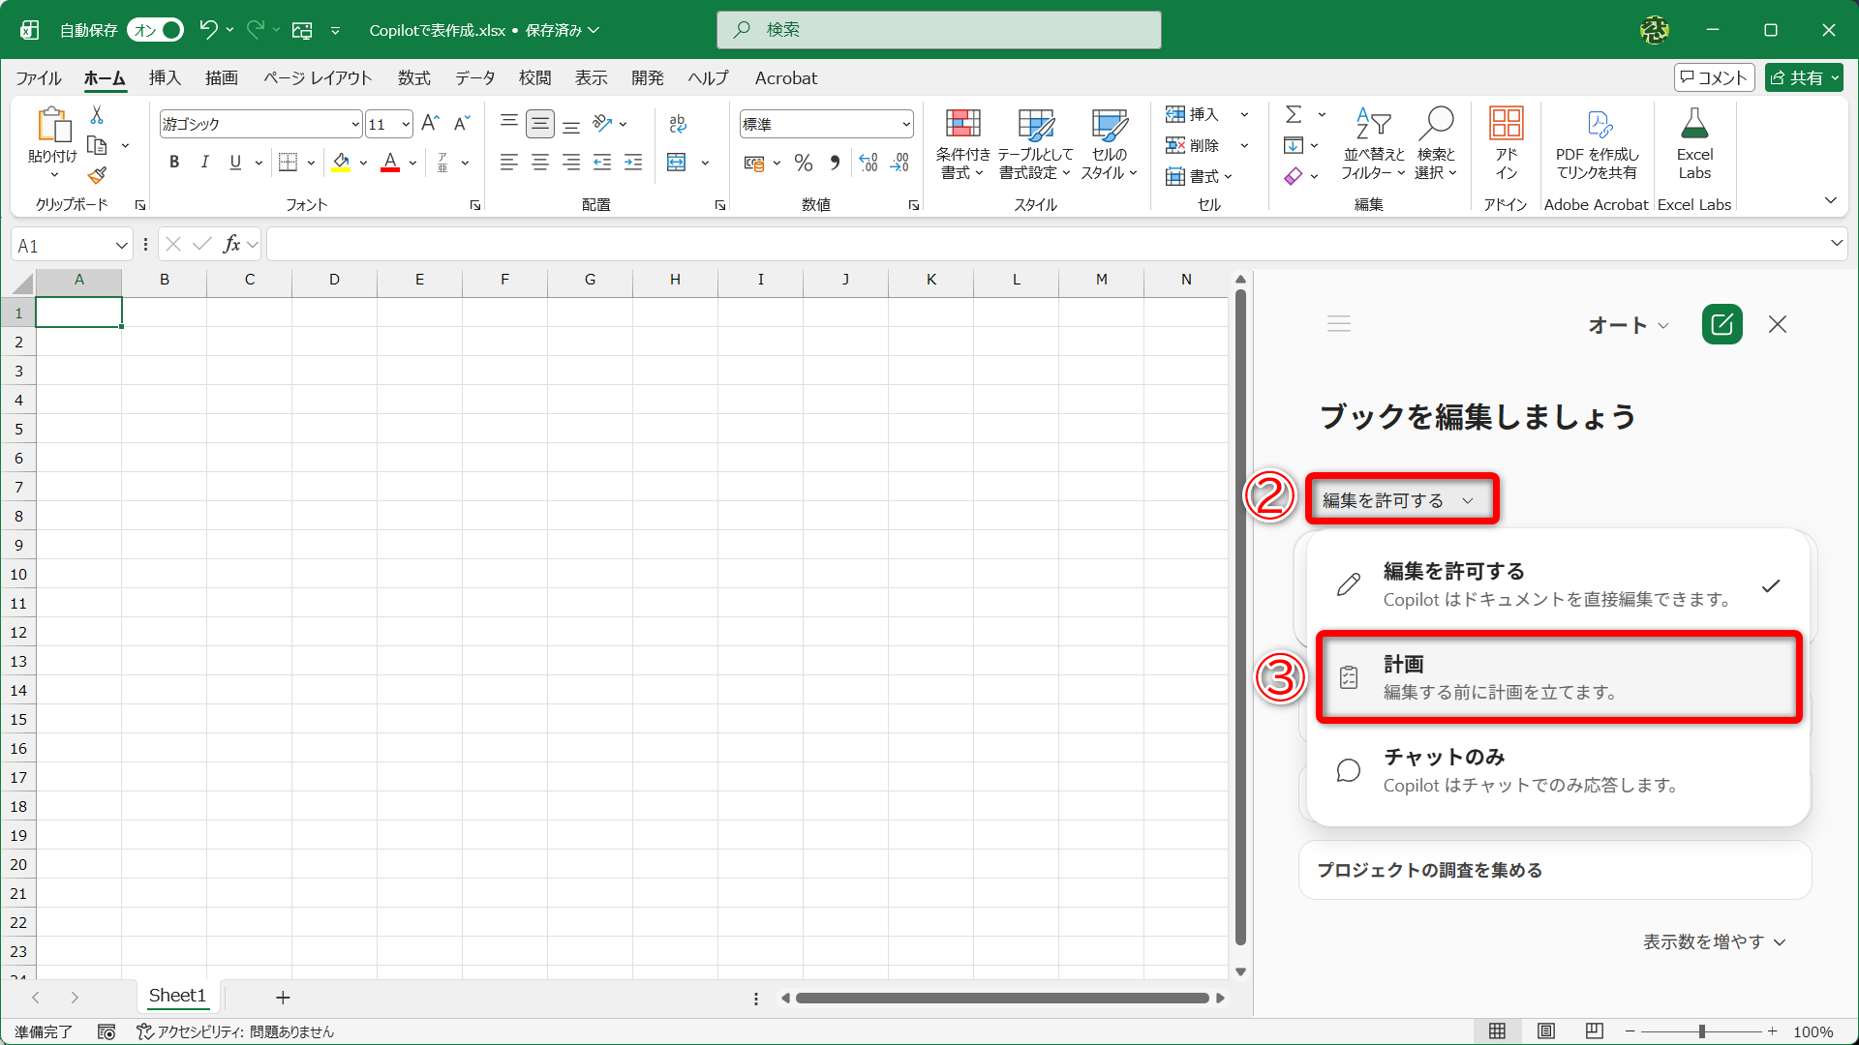Open the 編集を許可する mode dropdown

[1398, 500]
